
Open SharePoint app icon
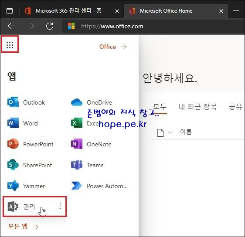(13, 165)
